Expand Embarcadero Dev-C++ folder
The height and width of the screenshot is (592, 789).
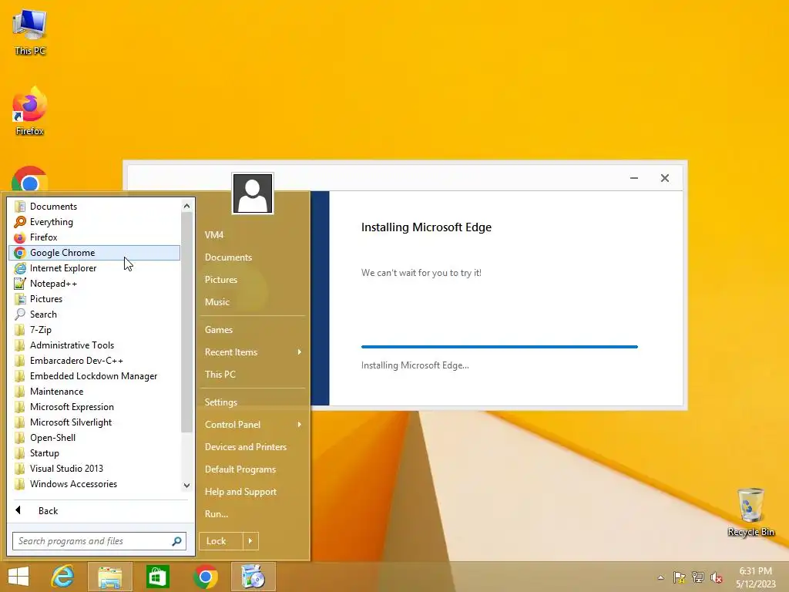[95, 361]
